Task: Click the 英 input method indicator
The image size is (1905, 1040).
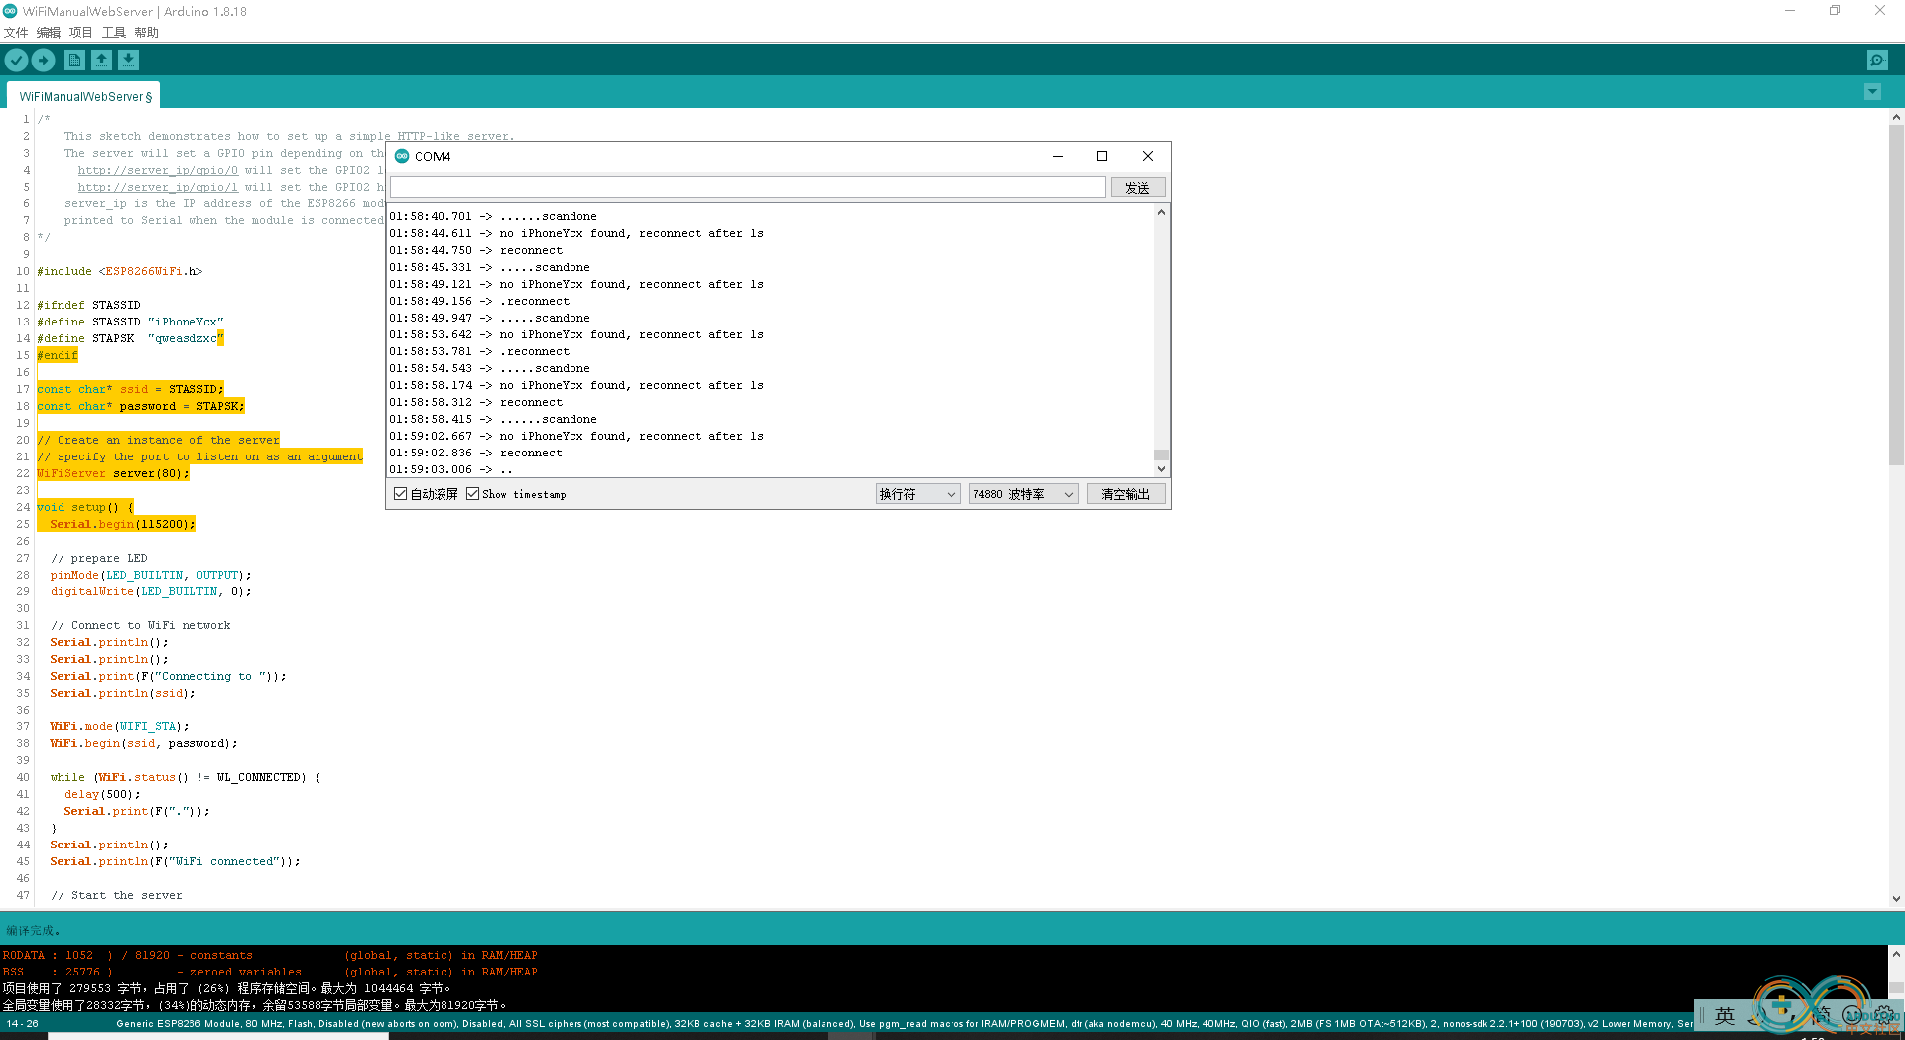Action: click(x=1725, y=1015)
